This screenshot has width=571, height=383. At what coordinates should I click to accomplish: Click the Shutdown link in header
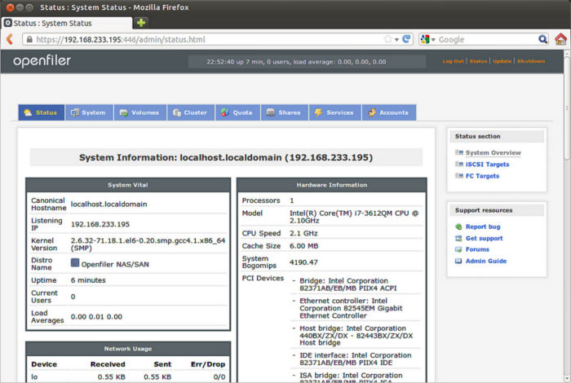(x=530, y=61)
